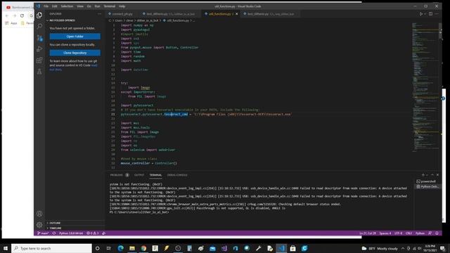
Task: Show hidden system tray icons
Action: [x=403, y=248]
